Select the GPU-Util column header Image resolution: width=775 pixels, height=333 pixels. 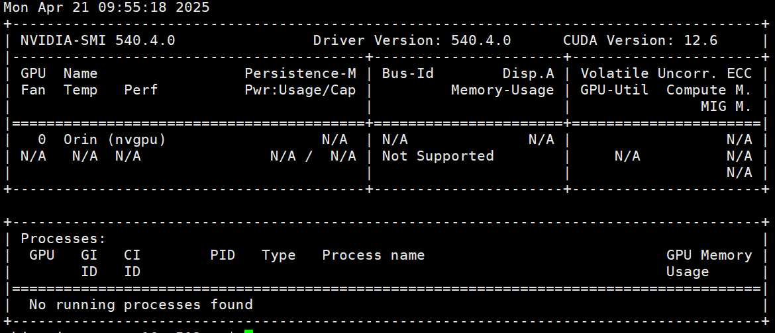click(x=614, y=90)
